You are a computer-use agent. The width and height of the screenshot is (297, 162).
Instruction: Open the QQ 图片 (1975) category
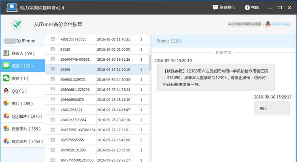[23, 116]
